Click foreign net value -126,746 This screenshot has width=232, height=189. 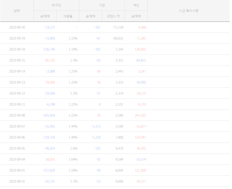tap(49, 49)
